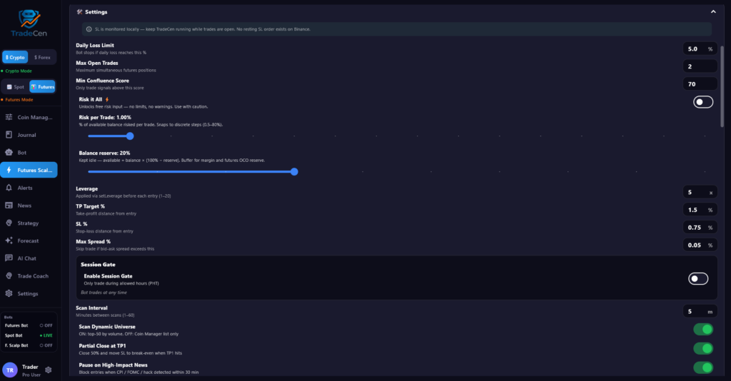Click the TradeCen logo
Image resolution: width=731 pixels, height=381 pixels.
(29, 24)
